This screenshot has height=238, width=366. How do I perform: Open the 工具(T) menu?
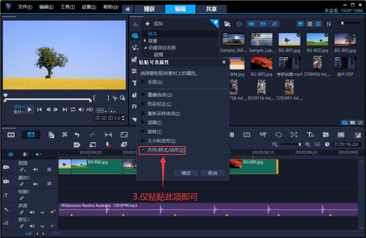(x=67, y=7)
